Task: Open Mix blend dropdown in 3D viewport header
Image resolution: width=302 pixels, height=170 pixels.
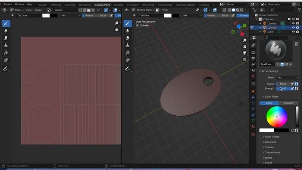Action: (192, 16)
